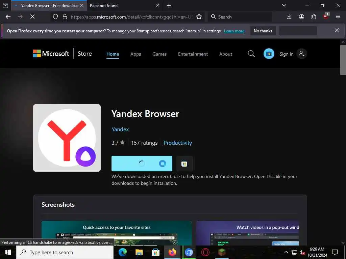The image size is (346, 259).
Task: Choose No thanks in notification bar
Action: coord(263,31)
